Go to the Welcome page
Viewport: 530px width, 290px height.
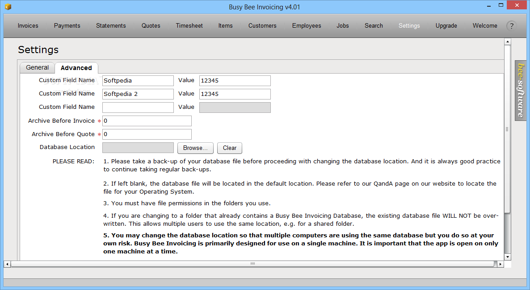pos(485,26)
